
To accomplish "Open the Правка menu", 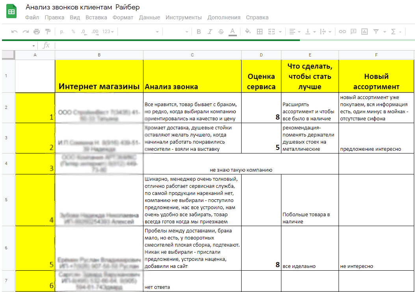I will pyautogui.click(x=54, y=17).
